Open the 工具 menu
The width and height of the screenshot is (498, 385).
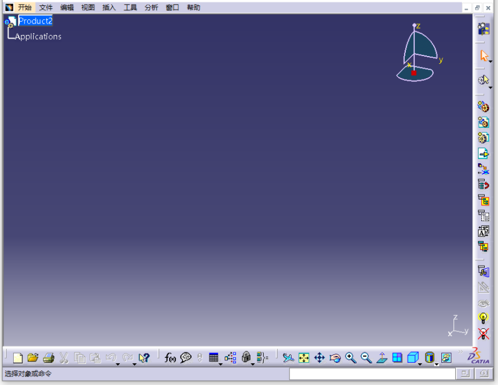(x=130, y=7)
